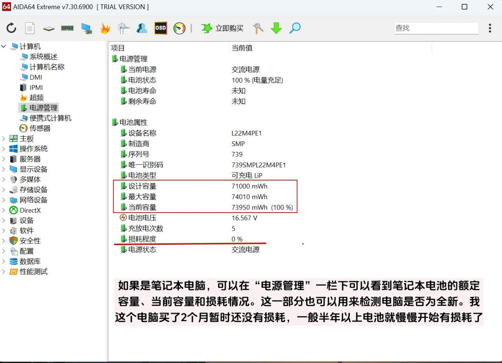Click the gauge dial toolbar icon
Viewport: 502px width, 363px height.
179,28
